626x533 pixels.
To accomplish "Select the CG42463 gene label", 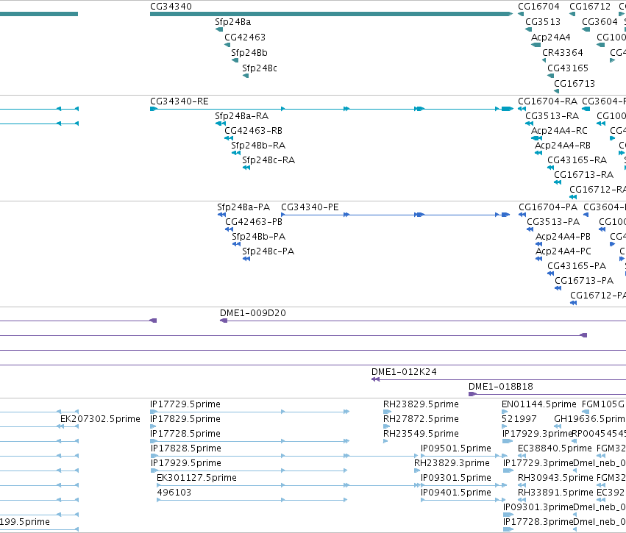I will [245, 37].
